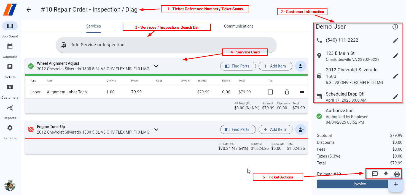Click the Add Service or Inspection search field

tap(166, 45)
